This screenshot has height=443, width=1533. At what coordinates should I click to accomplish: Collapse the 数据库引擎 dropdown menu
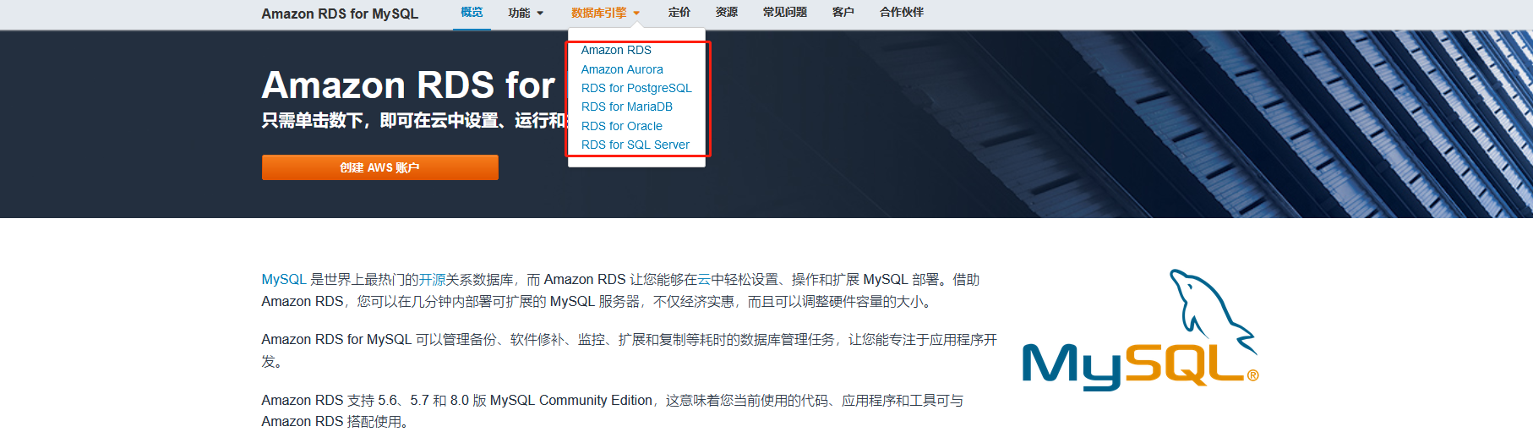(x=605, y=13)
